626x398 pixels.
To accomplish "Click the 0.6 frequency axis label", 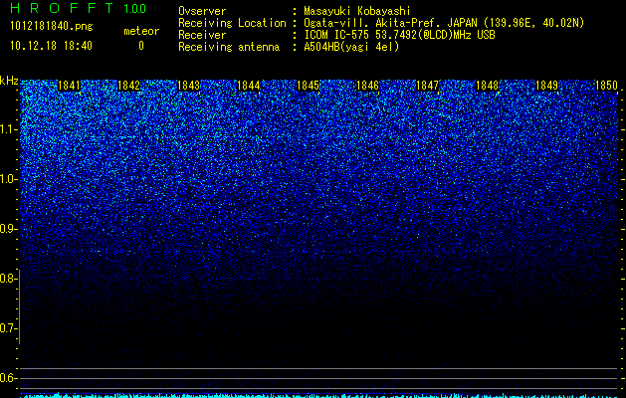I will 9,378.
